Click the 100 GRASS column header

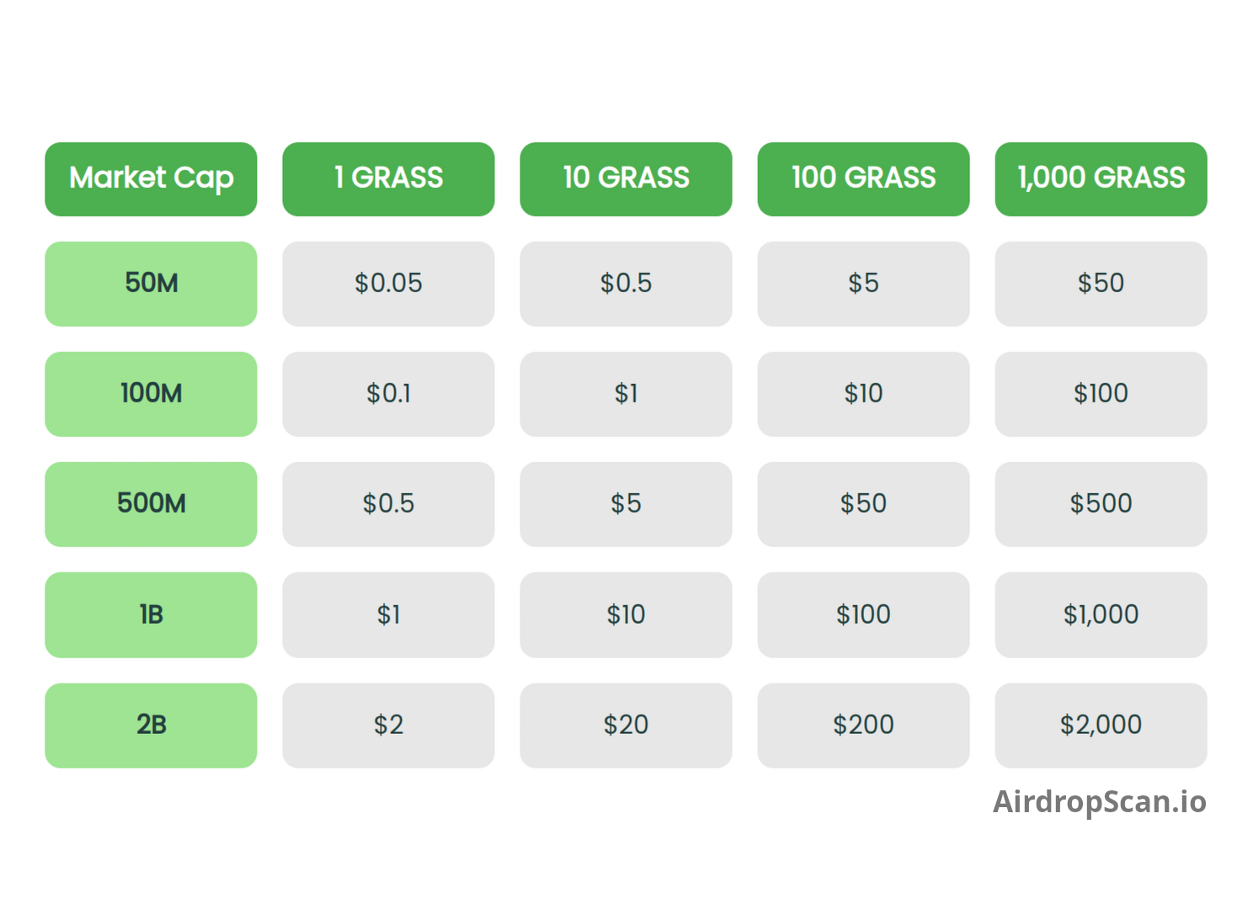[863, 179]
